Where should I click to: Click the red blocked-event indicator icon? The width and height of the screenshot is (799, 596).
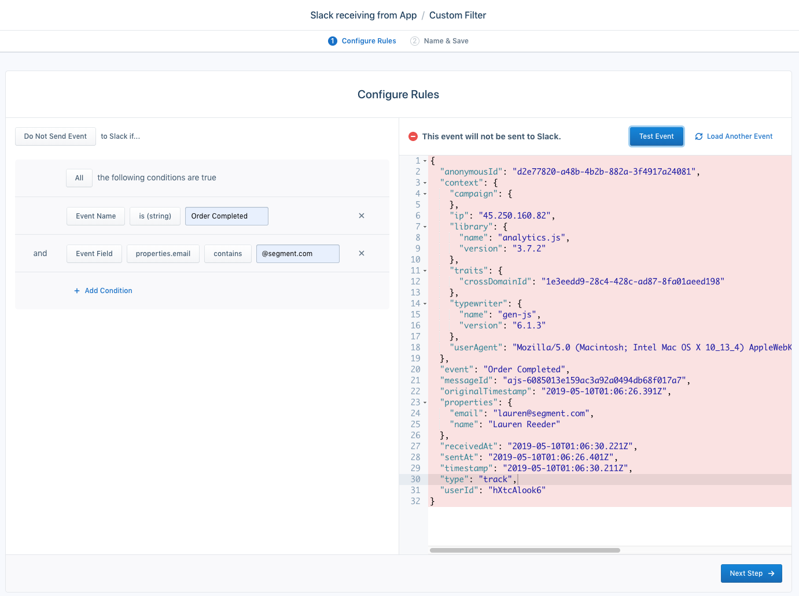click(x=413, y=136)
